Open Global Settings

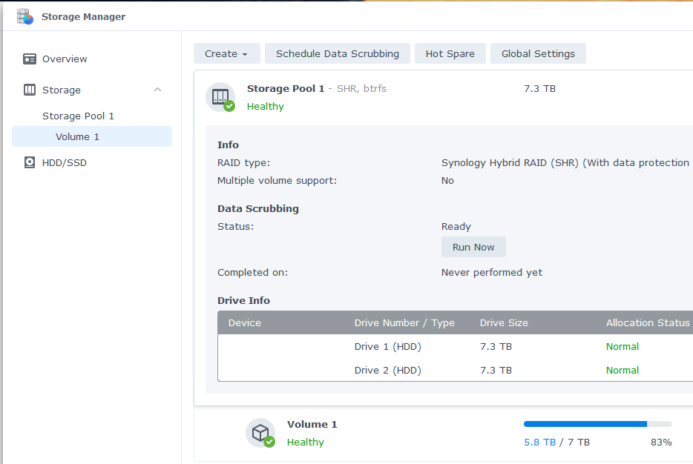[x=538, y=53]
